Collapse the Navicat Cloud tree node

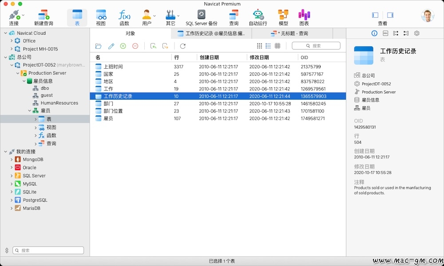pyautogui.click(x=5, y=33)
